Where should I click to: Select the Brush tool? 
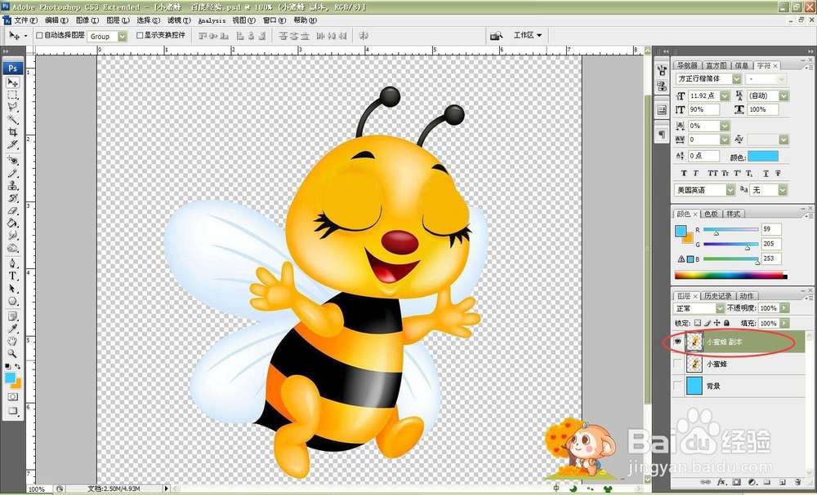pos(12,173)
